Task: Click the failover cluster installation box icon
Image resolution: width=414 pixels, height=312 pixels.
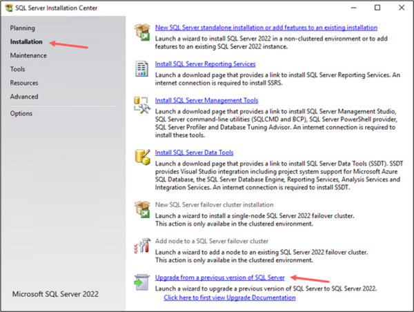Action: (x=142, y=209)
